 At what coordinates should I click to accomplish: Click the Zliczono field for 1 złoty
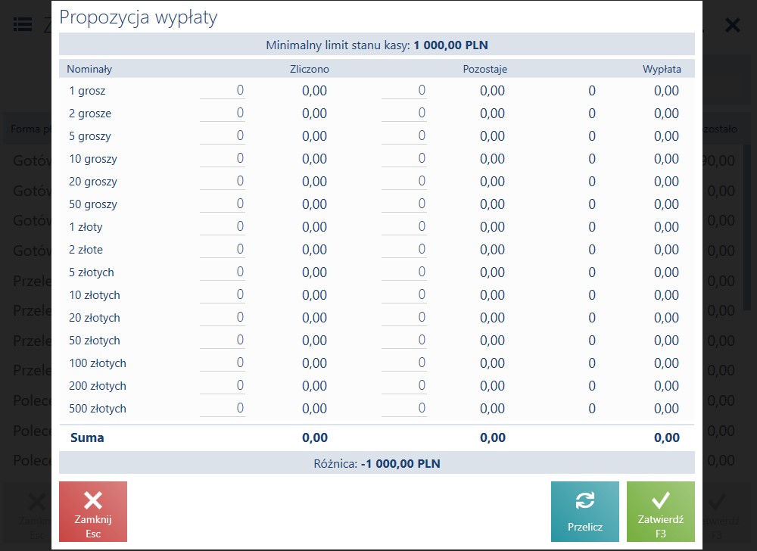[223, 227]
